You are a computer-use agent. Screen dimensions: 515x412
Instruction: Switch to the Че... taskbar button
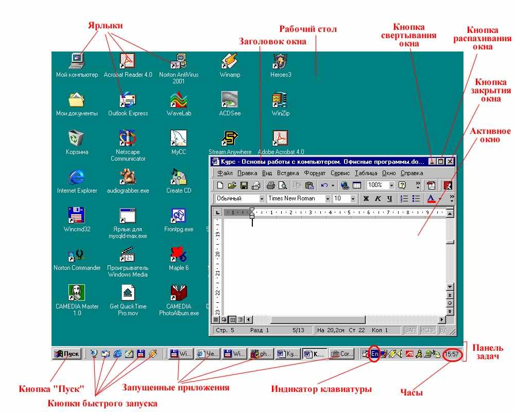point(207,354)
